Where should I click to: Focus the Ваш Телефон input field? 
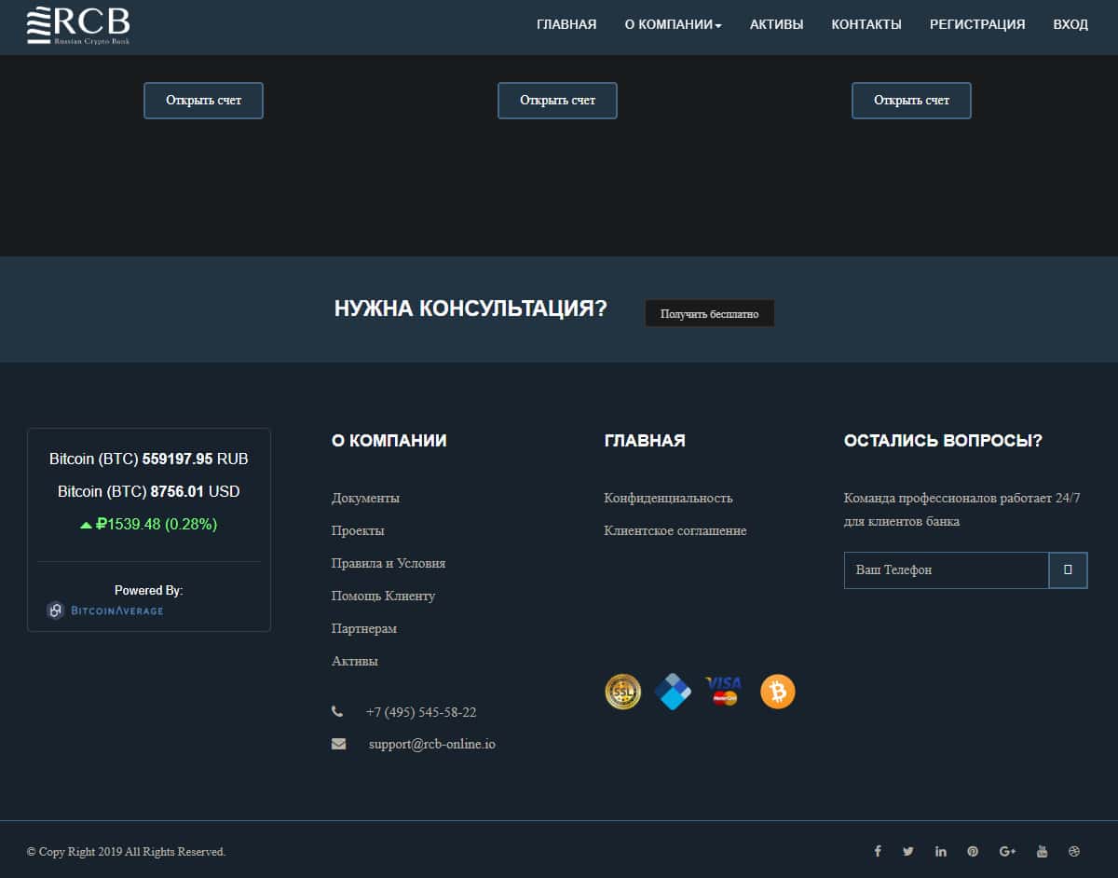947,569
